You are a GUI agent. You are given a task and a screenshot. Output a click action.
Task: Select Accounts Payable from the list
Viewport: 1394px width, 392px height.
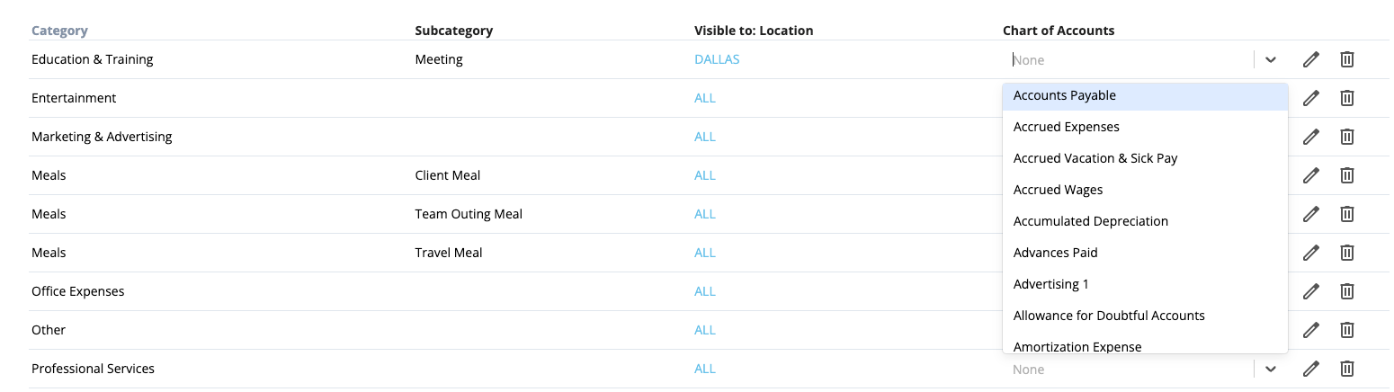[1064, 95]
